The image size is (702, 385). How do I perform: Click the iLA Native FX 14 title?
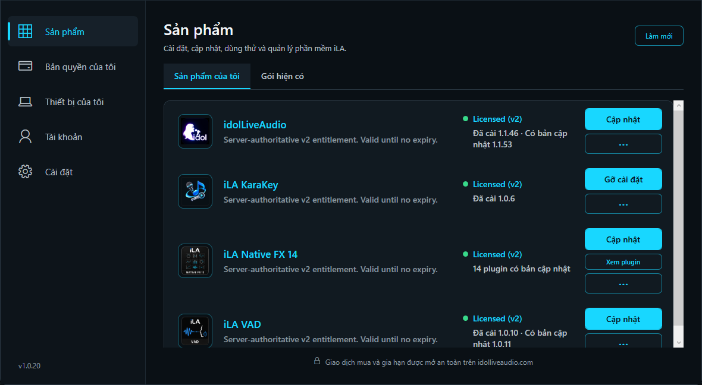coord(261,254)
